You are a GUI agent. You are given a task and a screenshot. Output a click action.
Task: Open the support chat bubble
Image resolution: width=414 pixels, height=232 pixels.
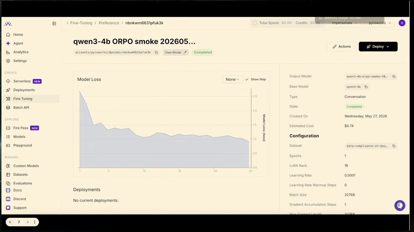pos(400,206)
